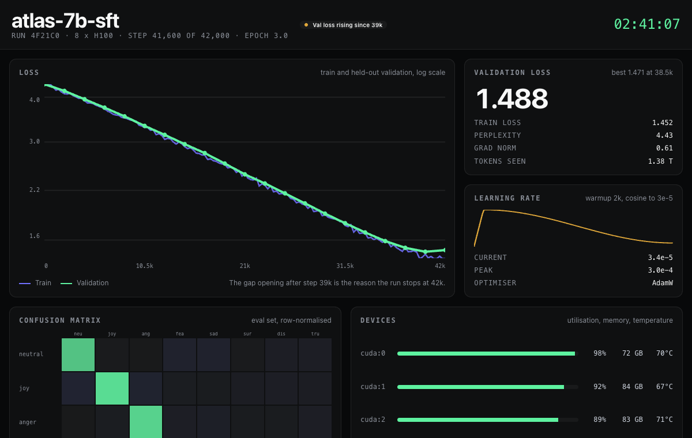Click the CURRENT learning rate value 3.4e-5
This screenshot has height=438, width=692.
pyautogui.click(x=660, y=258)
